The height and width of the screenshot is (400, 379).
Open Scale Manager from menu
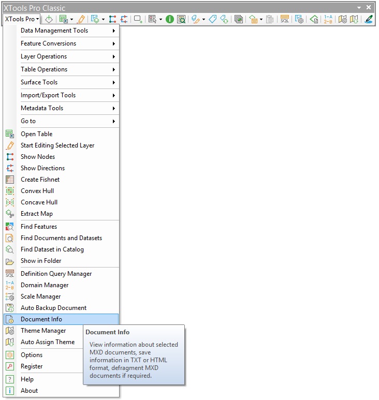click(61, 297)
